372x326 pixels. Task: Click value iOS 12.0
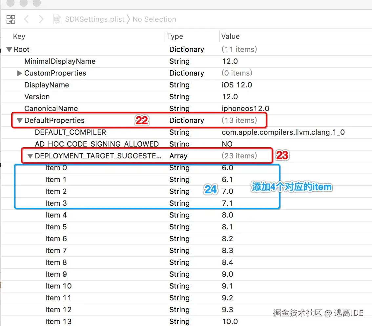click(x=237, y=85)
